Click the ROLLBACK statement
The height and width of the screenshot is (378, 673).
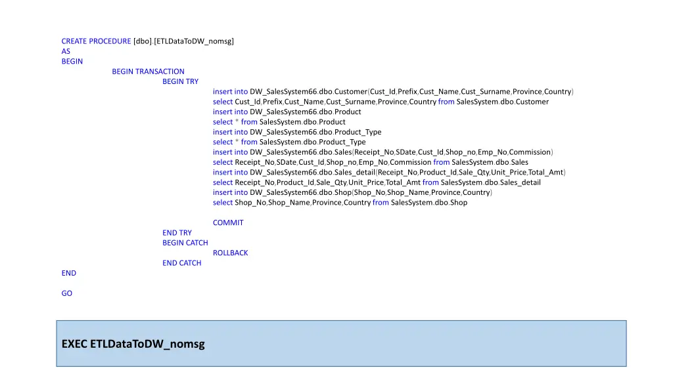click(x=231, y=253)
